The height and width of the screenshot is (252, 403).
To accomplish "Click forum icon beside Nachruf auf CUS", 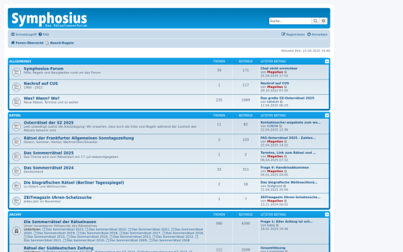I will click(16, 87).
